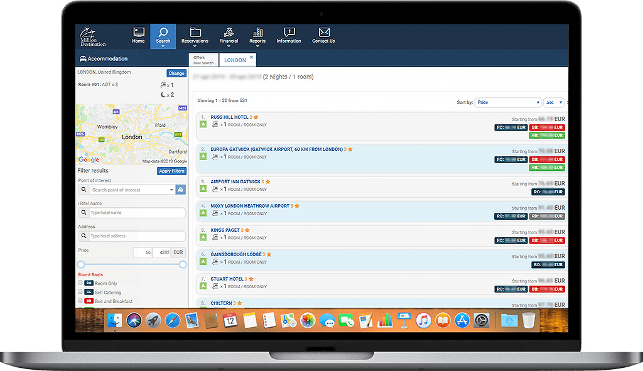Click the left handle of the price slider
The image size is (643, 371).
pyautogui.click(x=80, y=264)
